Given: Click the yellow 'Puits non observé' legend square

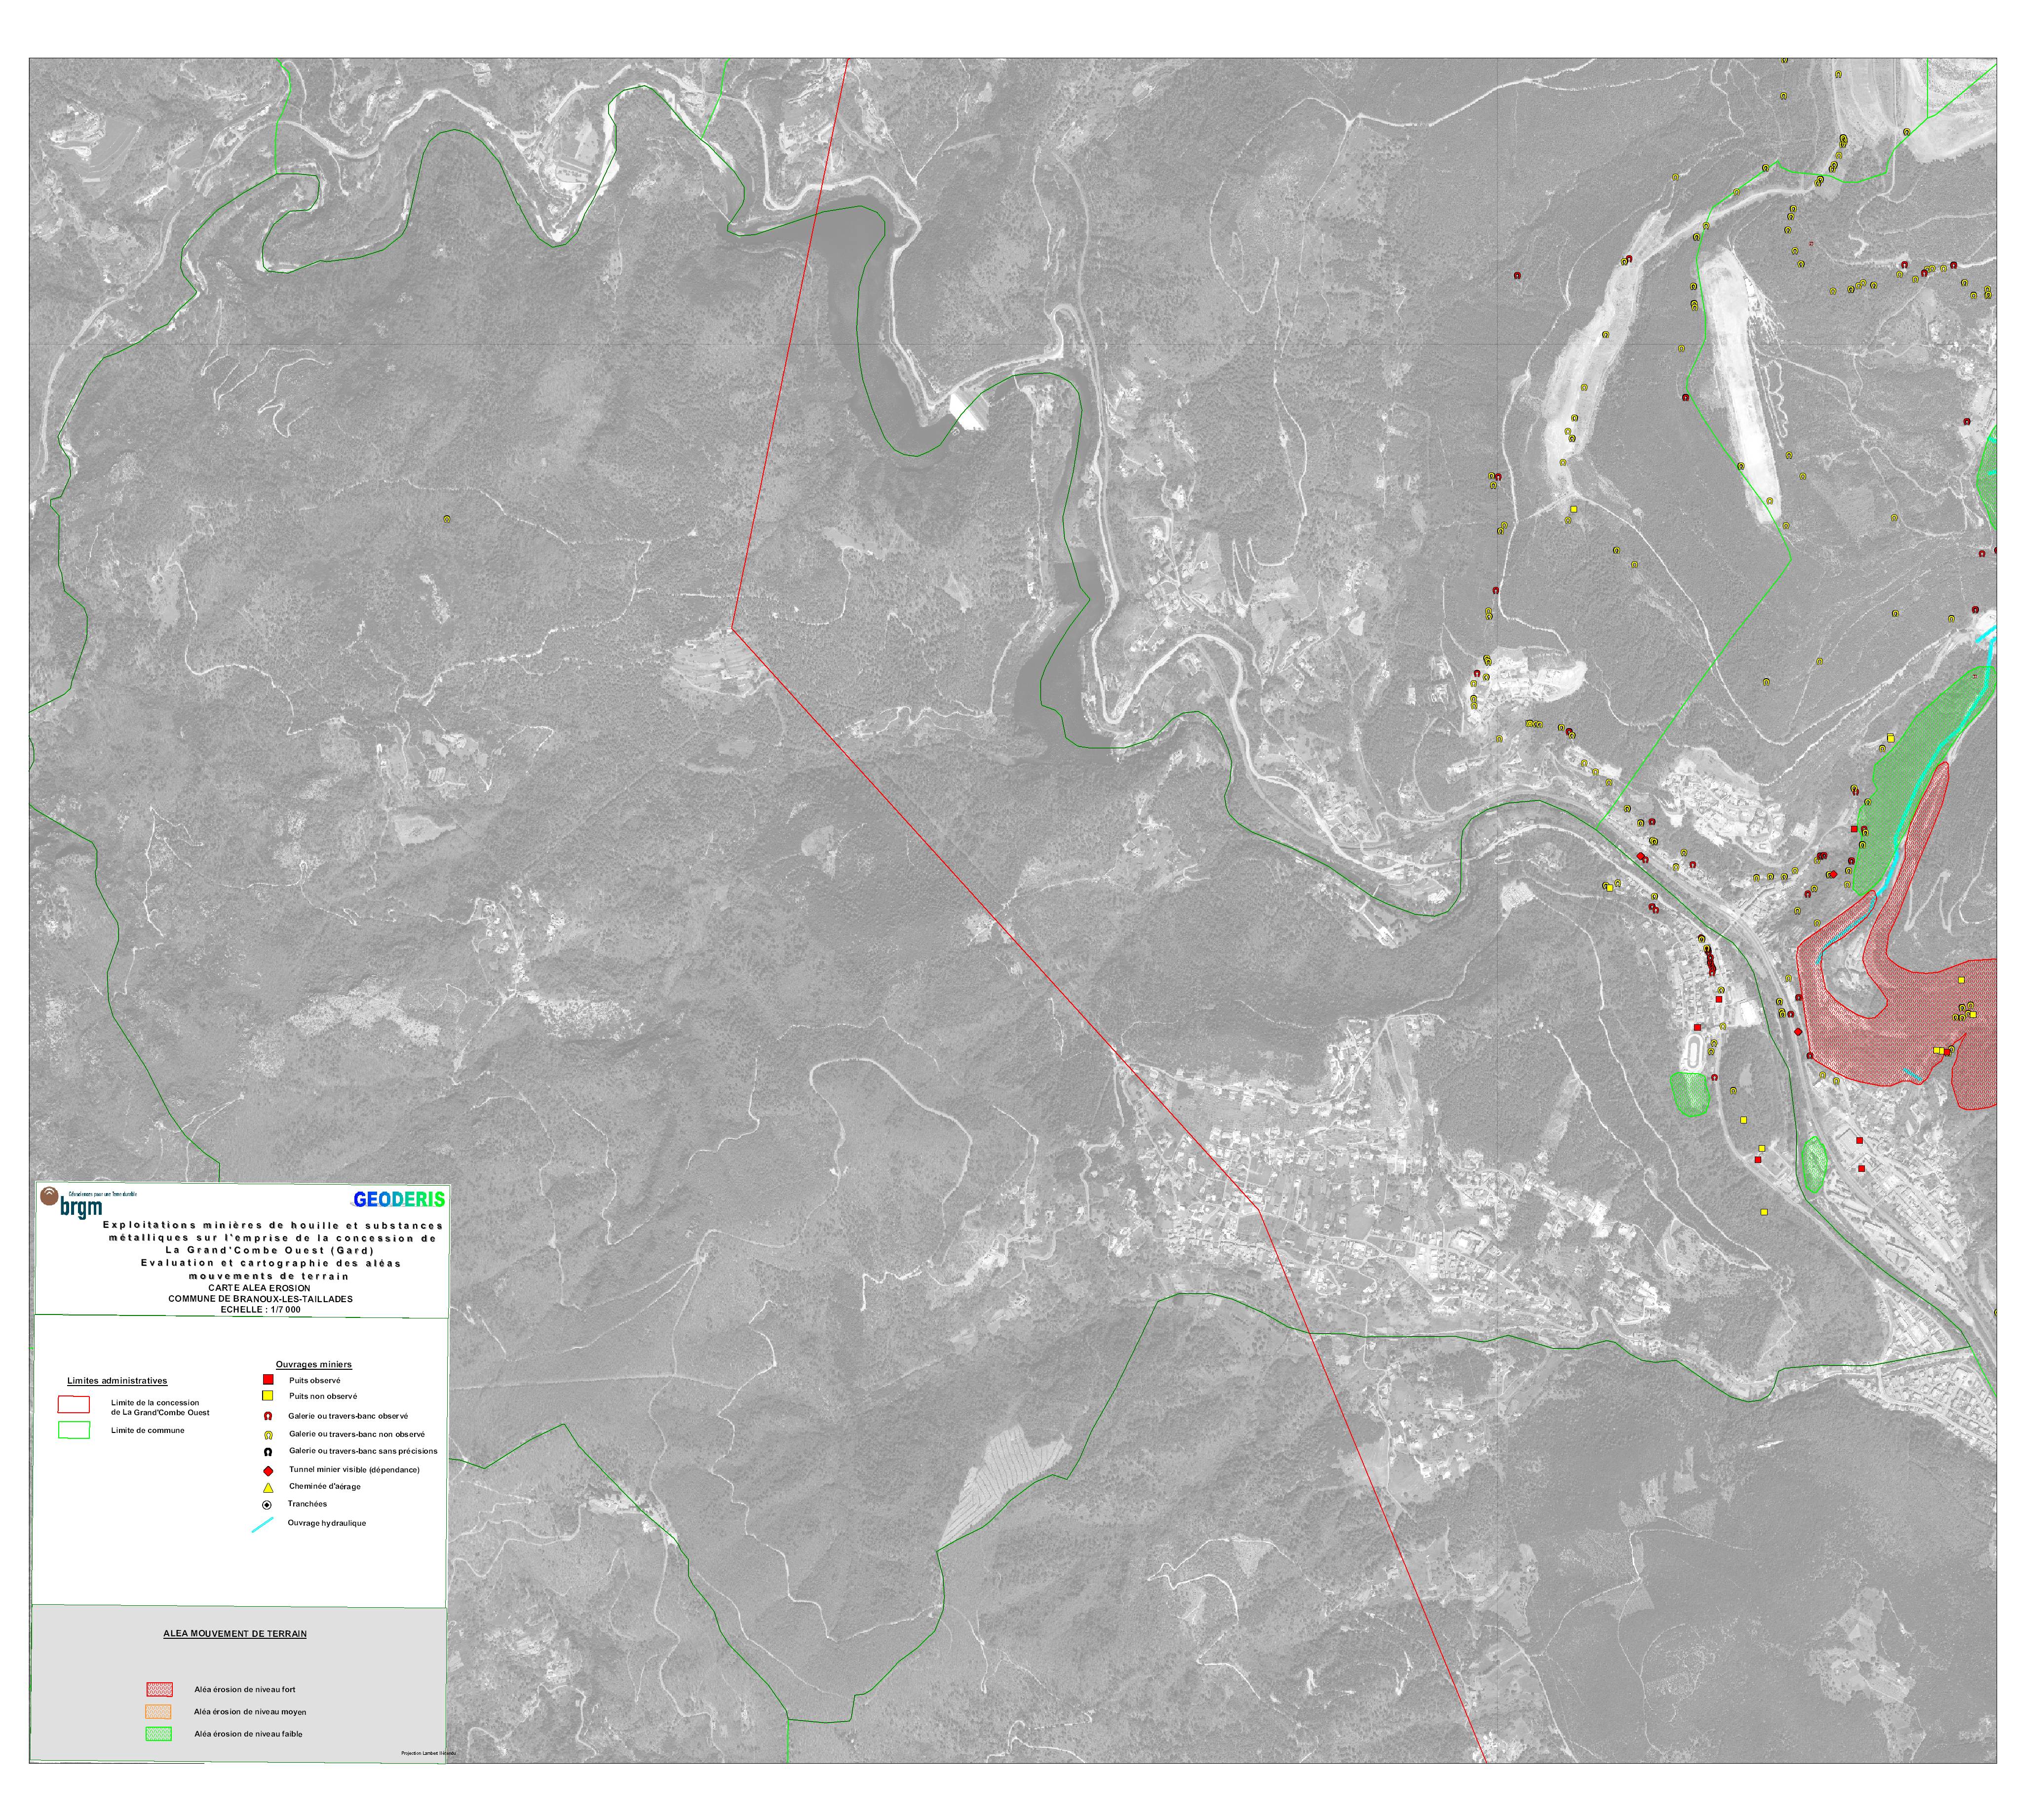Looking at the screenshot, I should (268, 1395).
